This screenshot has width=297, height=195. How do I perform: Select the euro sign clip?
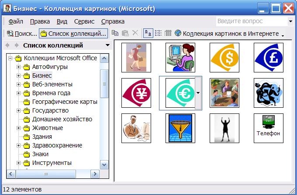point(180,93)
